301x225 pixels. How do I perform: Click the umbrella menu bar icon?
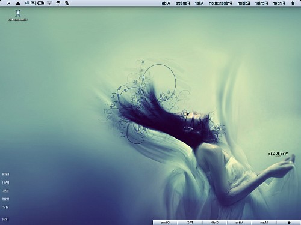pos(58,3)
